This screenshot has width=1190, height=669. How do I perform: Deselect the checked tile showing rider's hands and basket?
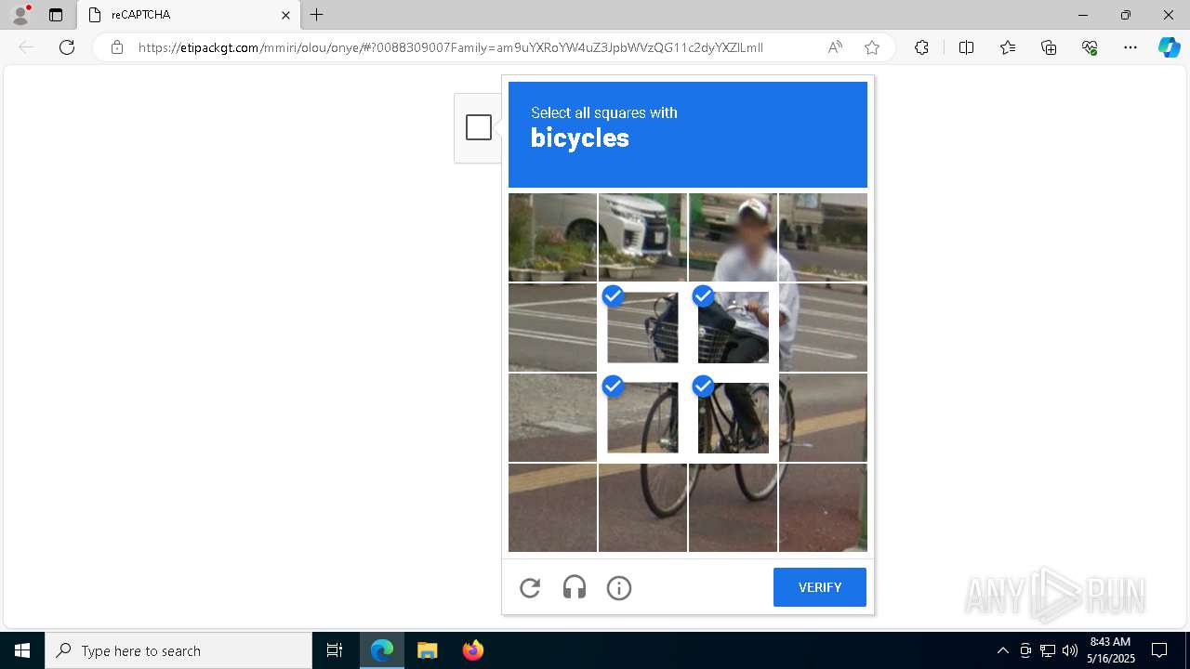pos(733,327)
